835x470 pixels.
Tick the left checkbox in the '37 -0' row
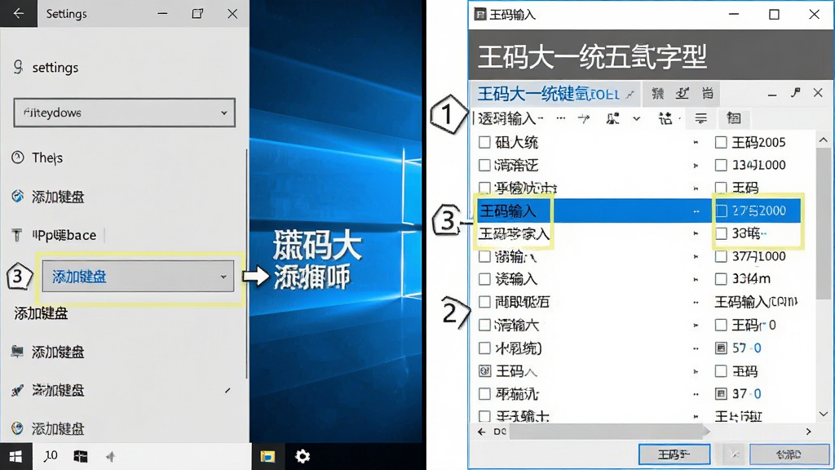(484, 394)
